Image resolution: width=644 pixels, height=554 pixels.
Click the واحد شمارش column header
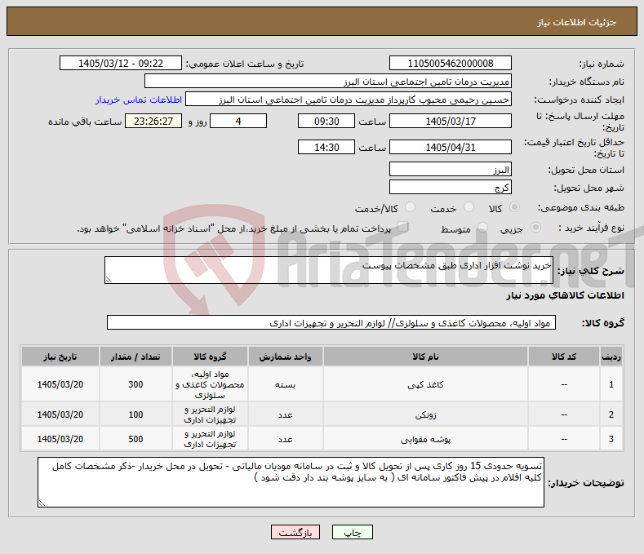click(285, 357)
